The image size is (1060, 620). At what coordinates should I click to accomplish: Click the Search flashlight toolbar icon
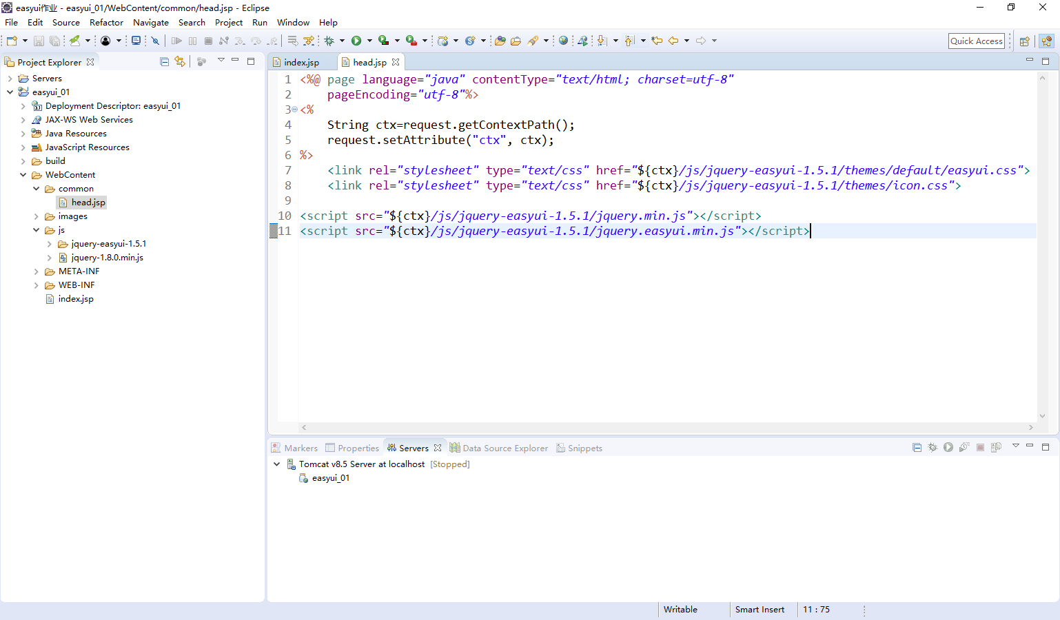pos(533,41)
